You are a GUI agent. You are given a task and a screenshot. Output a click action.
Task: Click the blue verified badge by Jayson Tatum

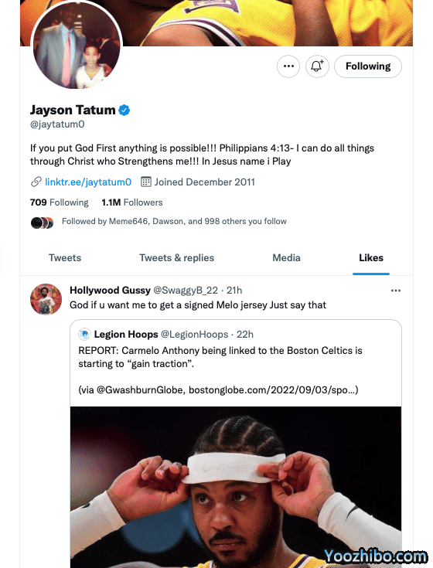(x=124, y=110)
